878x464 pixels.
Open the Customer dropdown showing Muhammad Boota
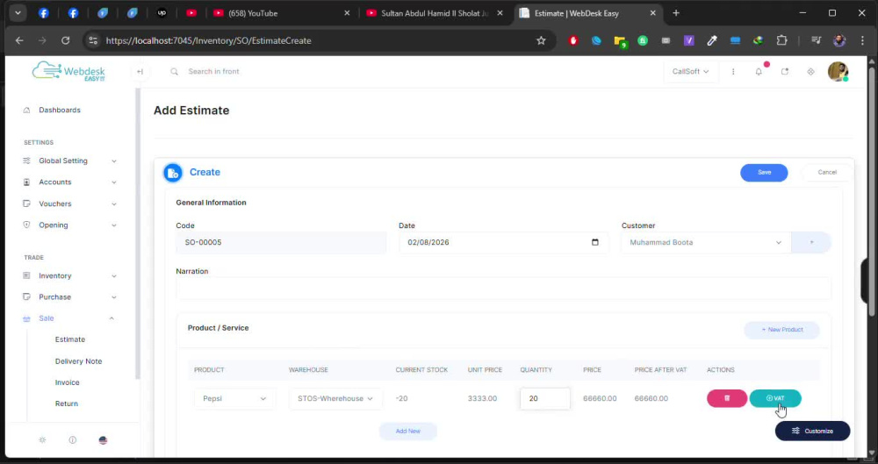pyautogui.click(x=706, y=242)
